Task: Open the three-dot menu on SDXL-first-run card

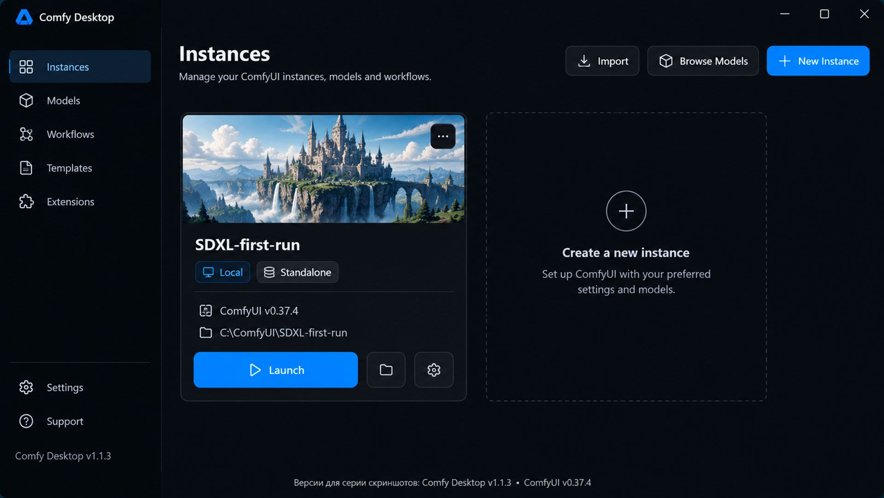Action: coord(443,136)
